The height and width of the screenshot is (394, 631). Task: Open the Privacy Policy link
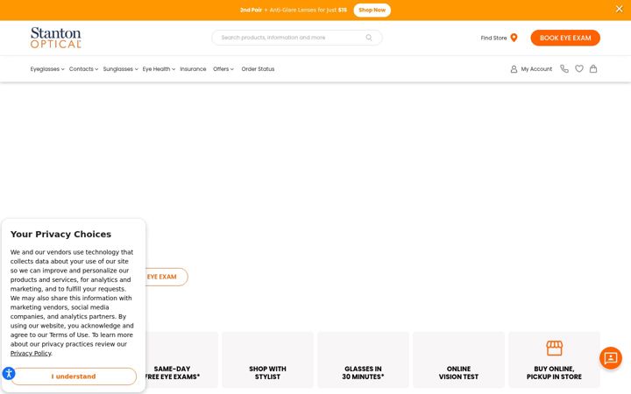pyautogui.click(x=31, y=353)
